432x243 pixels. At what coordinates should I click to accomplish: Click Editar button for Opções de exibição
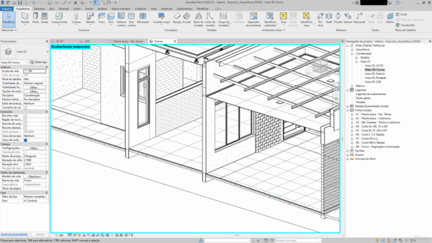tap(34, 91)
